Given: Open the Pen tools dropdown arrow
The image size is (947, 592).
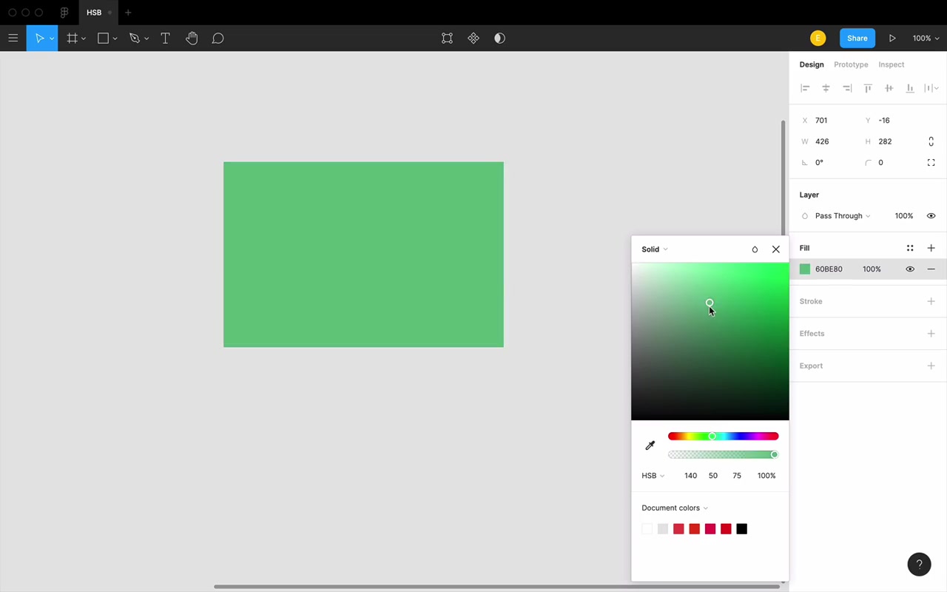Looking at the screenshot, I should pyautogui.click(x=146, y=38).
